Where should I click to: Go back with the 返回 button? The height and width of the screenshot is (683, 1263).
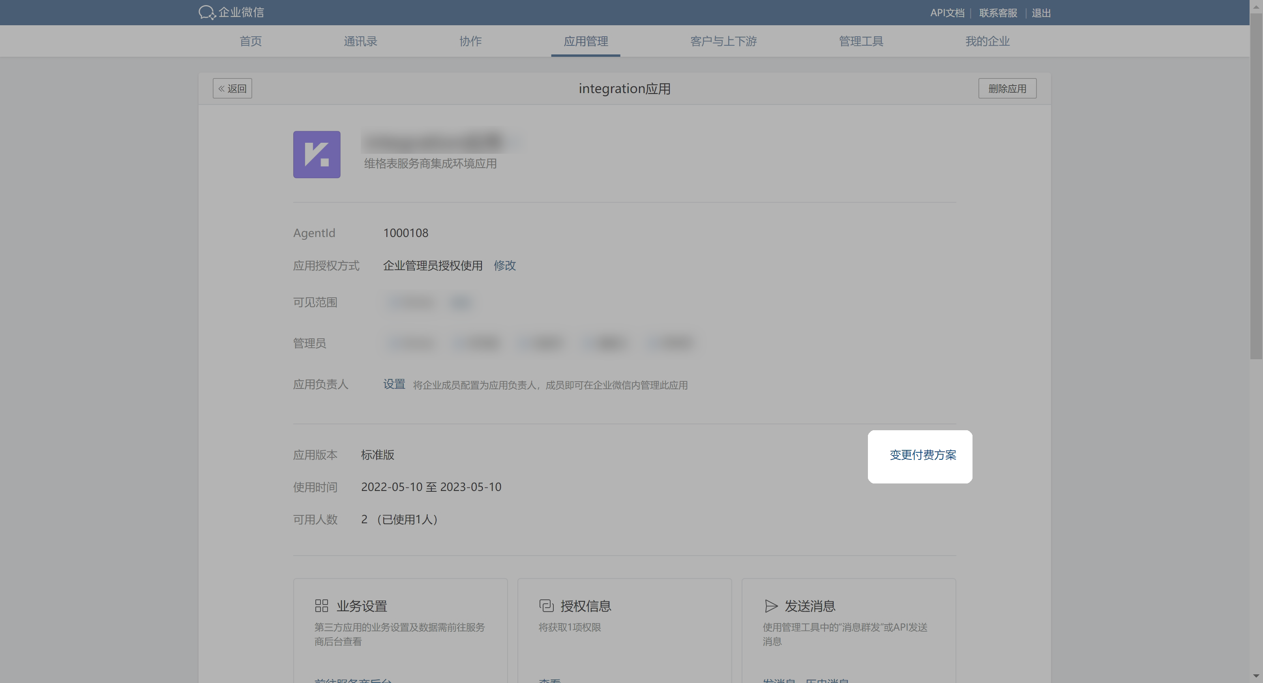pos(232,88)
